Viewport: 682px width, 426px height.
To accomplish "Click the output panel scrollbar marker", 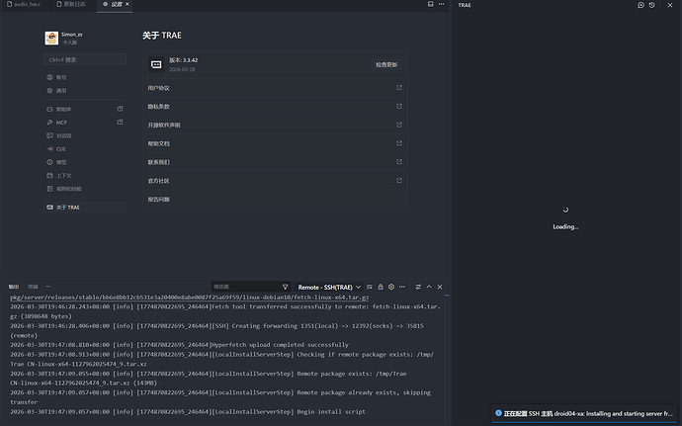I will click(447, 296).
